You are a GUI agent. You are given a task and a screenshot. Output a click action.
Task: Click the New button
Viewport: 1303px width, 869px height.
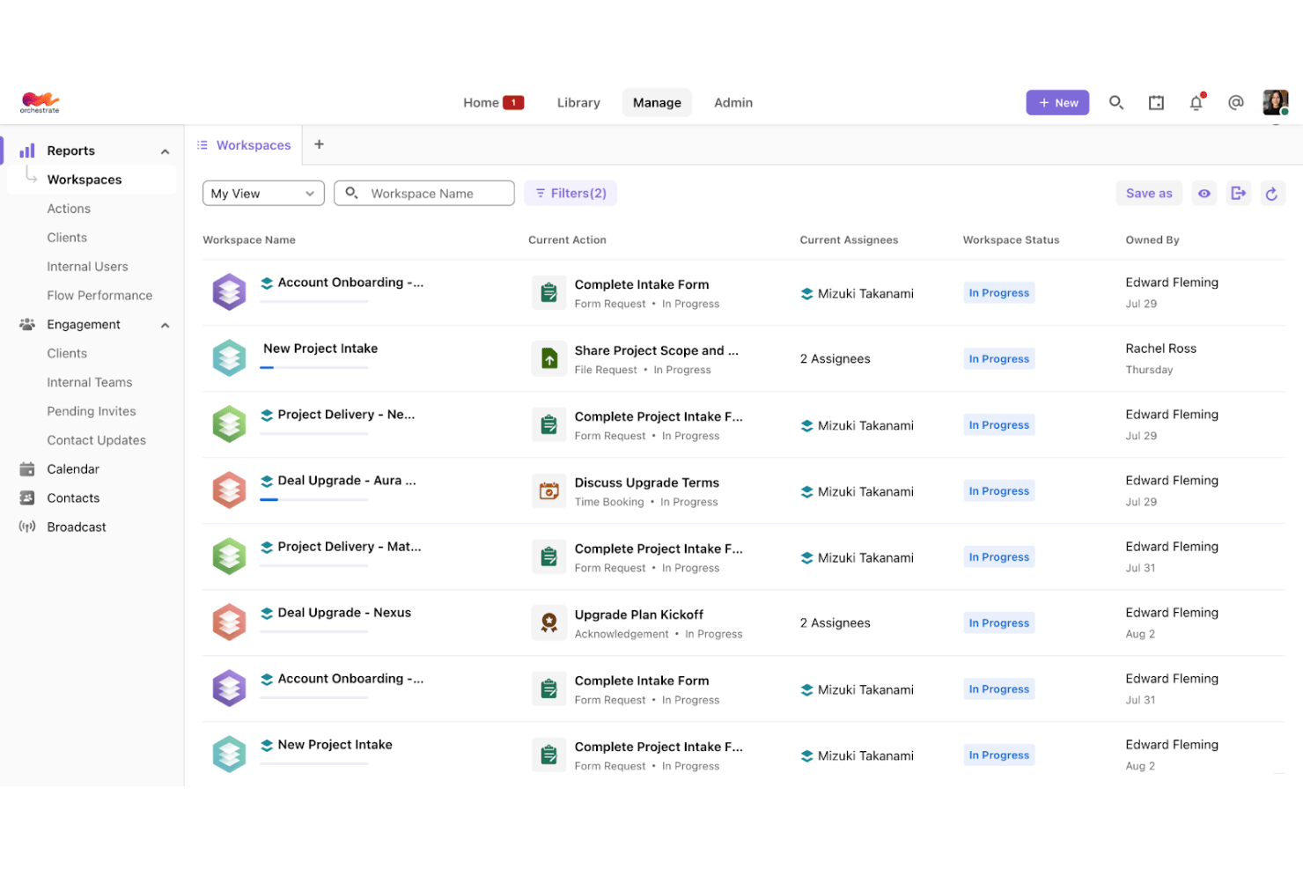(1057, 103)
